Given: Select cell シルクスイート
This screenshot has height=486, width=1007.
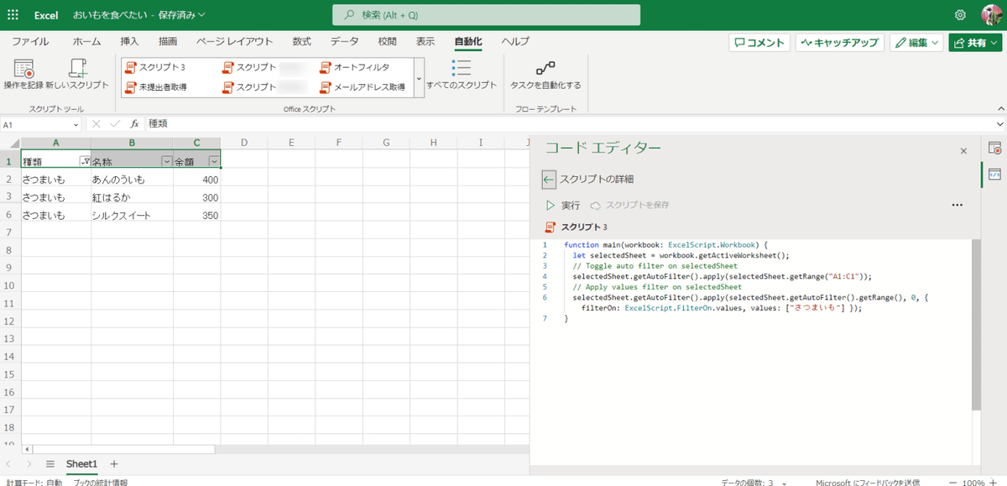Looking at the screenshot, I should pos(132,216).
